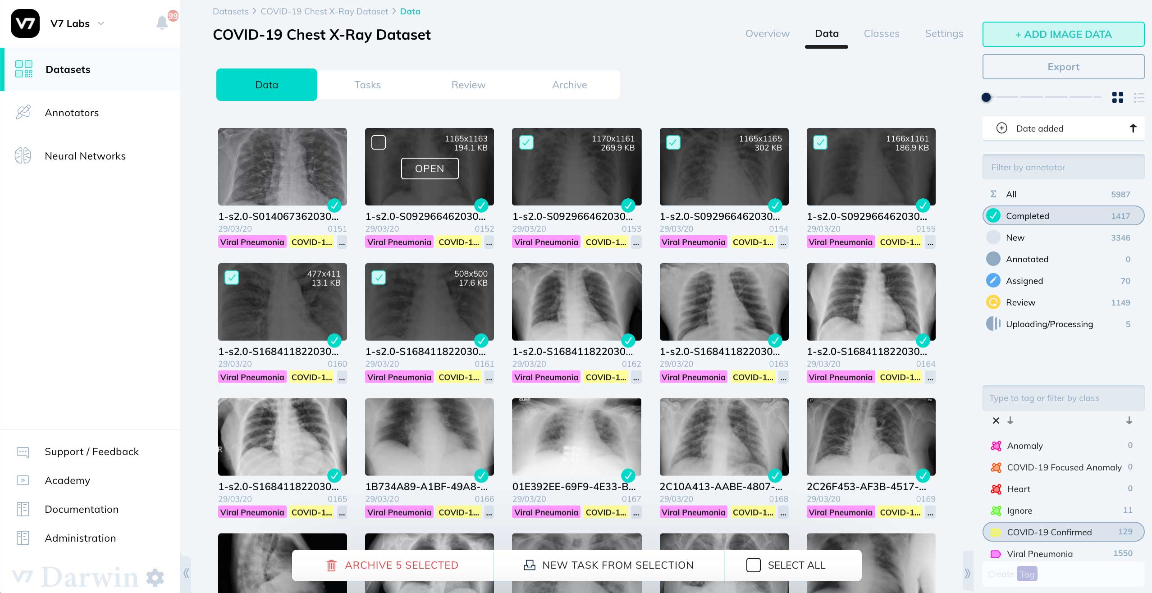
Task: Open the Annotators panel
Action: coord(72,112)
